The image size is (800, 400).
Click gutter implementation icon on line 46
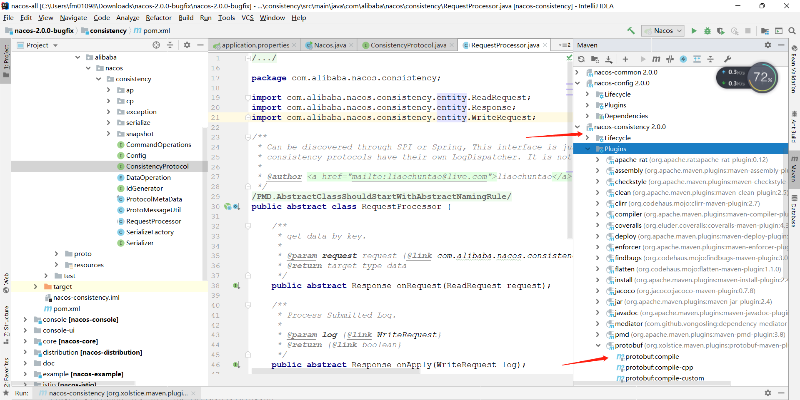point(236,365)
